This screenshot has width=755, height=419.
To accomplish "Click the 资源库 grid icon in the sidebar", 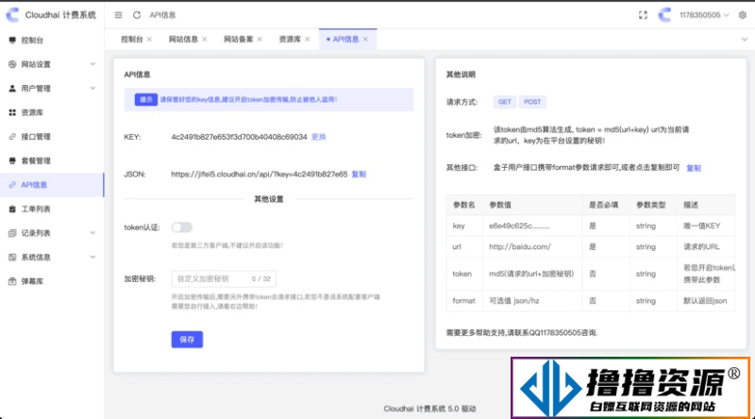I will pyautogui.click(x=12, y=112).
